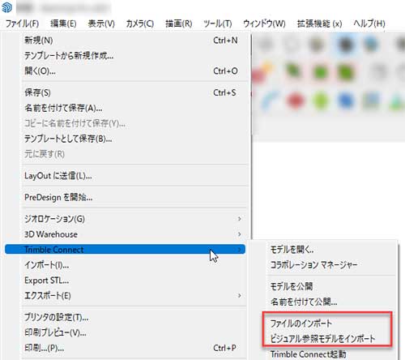Click highlighted Trimble Connect menu item
The height and width of the screenshot is (360, 405).
click(125, 249)
